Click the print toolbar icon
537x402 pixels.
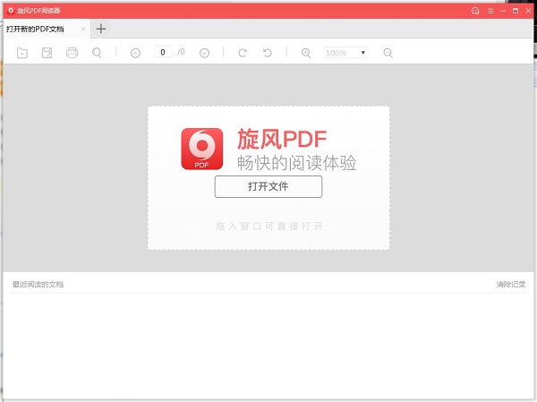tap(72, 53)
